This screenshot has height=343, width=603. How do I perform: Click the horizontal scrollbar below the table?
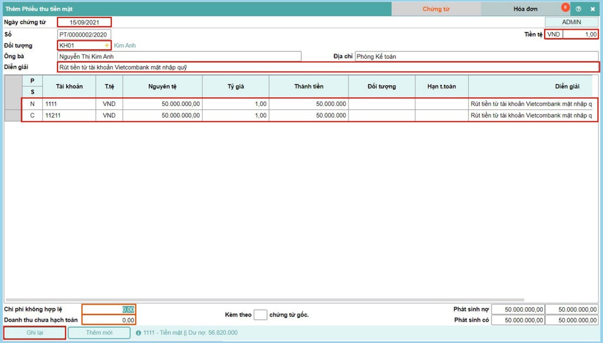(265, 300)
